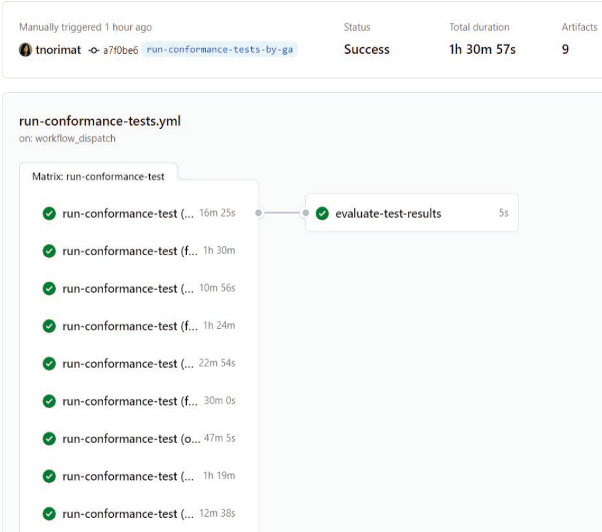Open the evaluate-test-results job
Viewport: 602px width, 532px height.
(x=388, y=214)
